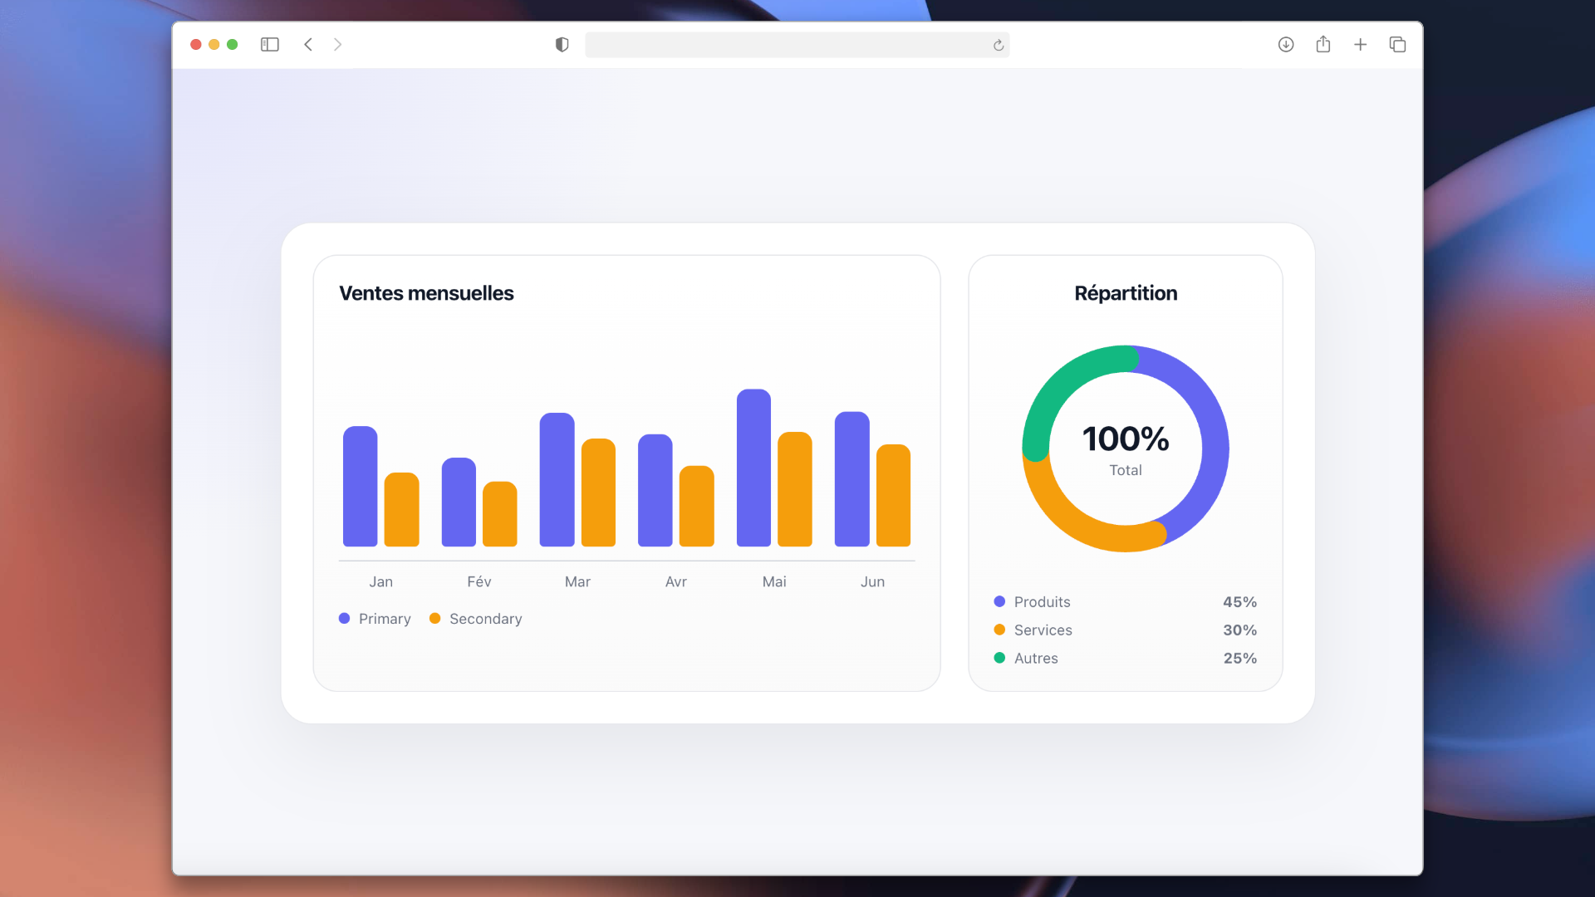
Task: Click the Fév axis label
Action: (479, 582)
